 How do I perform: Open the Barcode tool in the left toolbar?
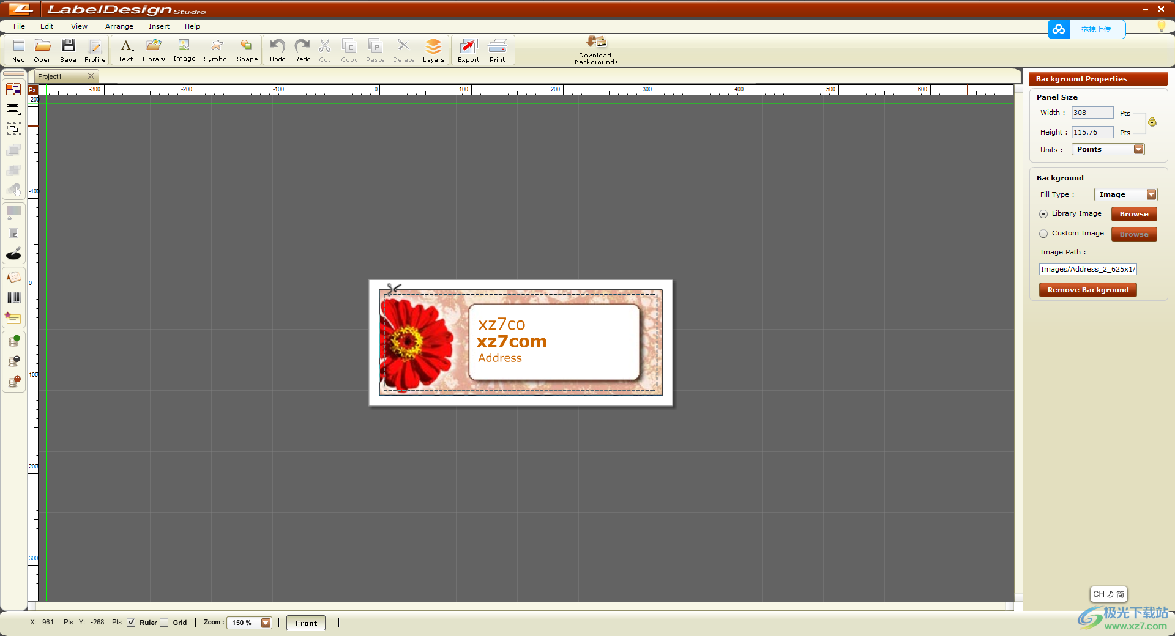[x=13, y=298]
